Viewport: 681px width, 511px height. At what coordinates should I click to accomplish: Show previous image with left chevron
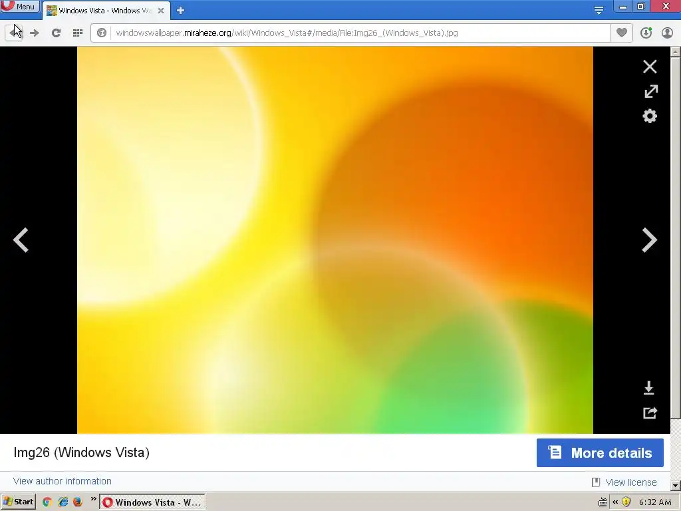tap(21, 240)
